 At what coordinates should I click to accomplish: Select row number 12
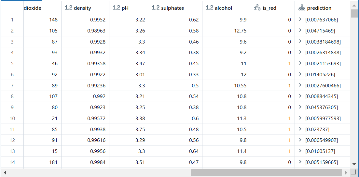pyautogui.click(x=12, y=140)
